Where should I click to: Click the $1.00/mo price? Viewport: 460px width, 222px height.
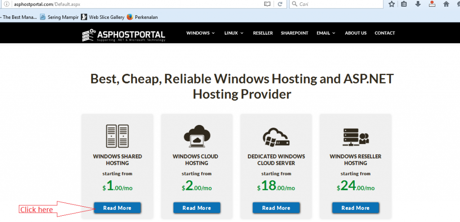117,186
